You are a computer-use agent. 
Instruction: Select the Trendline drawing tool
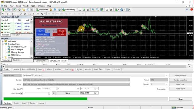[x=21, y=14]
